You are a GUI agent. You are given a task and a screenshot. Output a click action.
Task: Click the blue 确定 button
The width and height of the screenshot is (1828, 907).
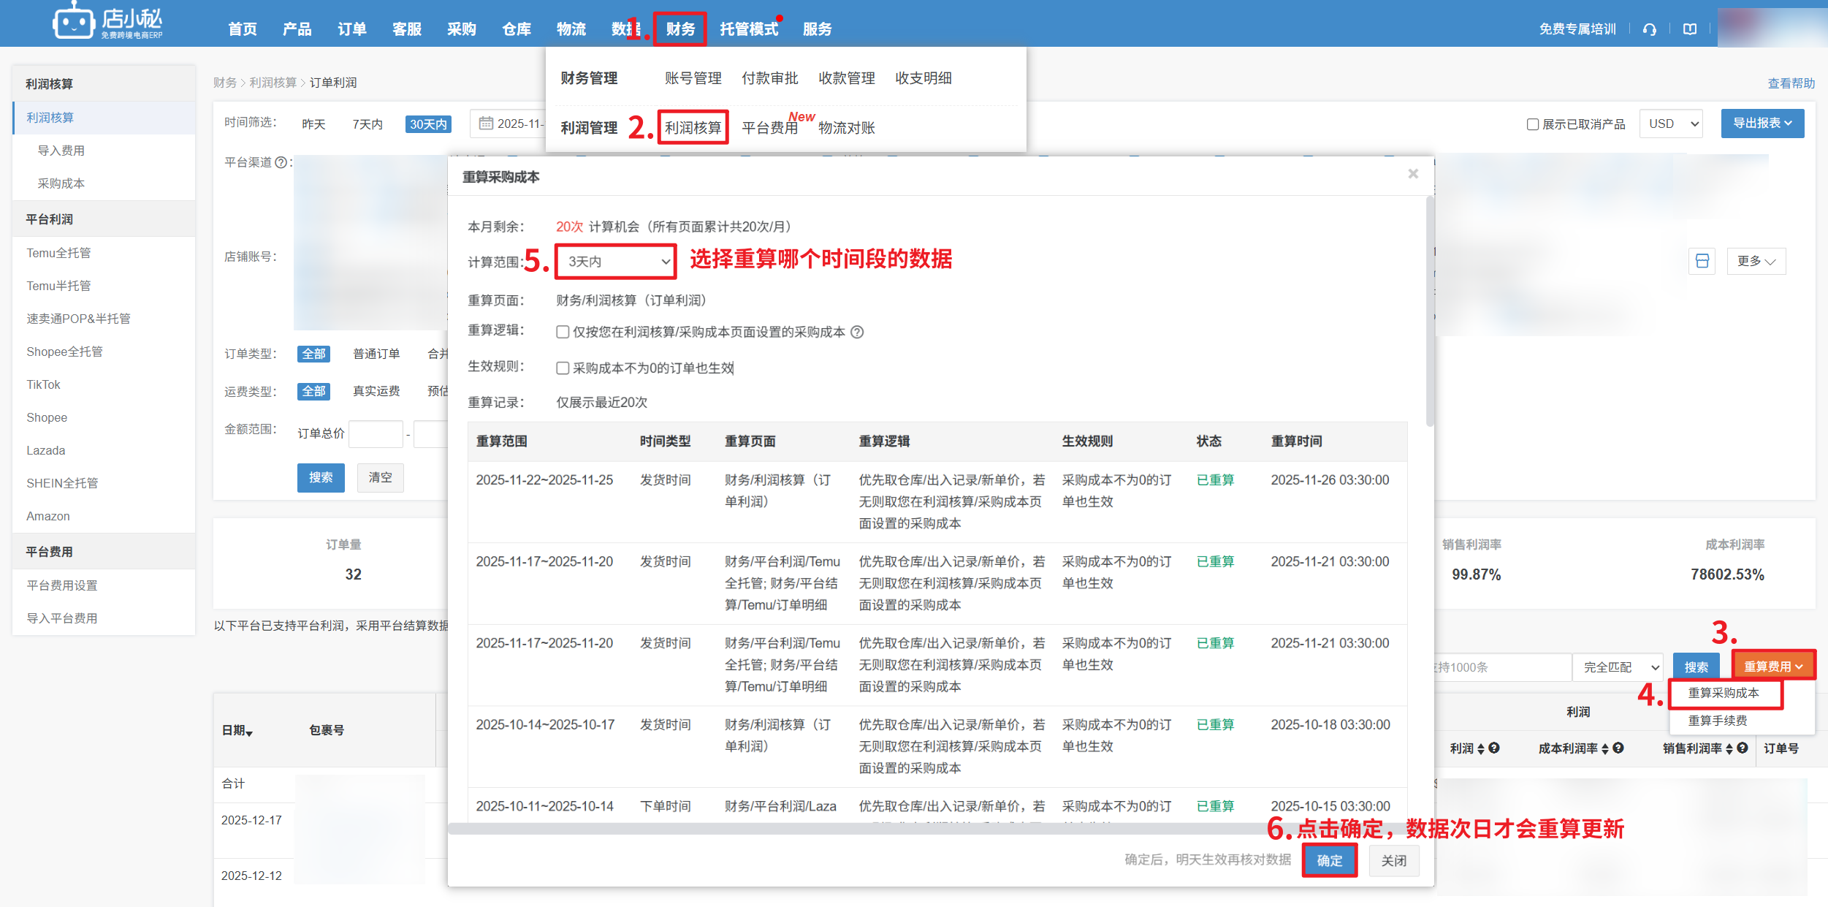pos(1329,860)
